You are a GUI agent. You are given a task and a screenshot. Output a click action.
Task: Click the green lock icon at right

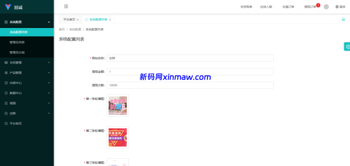[x=343, y=19]
